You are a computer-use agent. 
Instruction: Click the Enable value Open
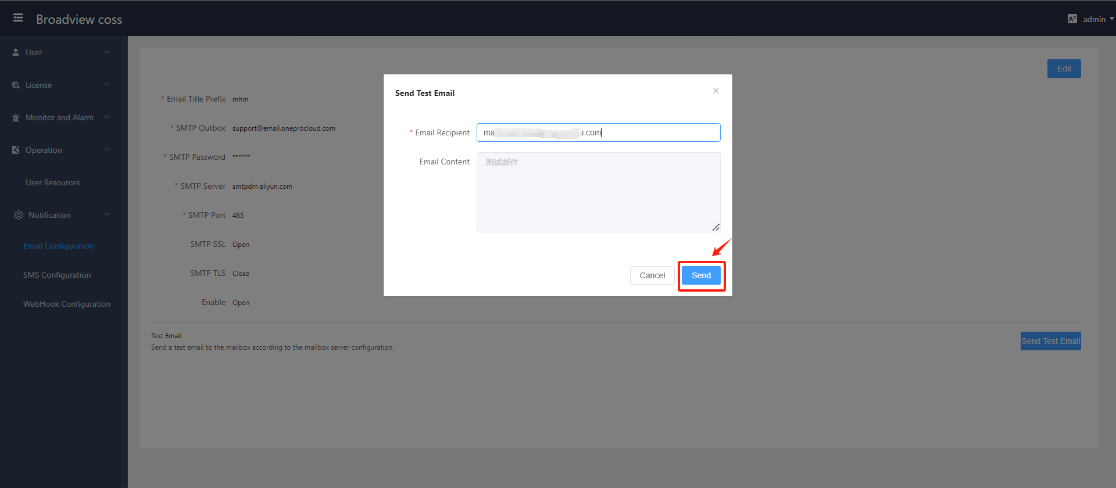241,303
